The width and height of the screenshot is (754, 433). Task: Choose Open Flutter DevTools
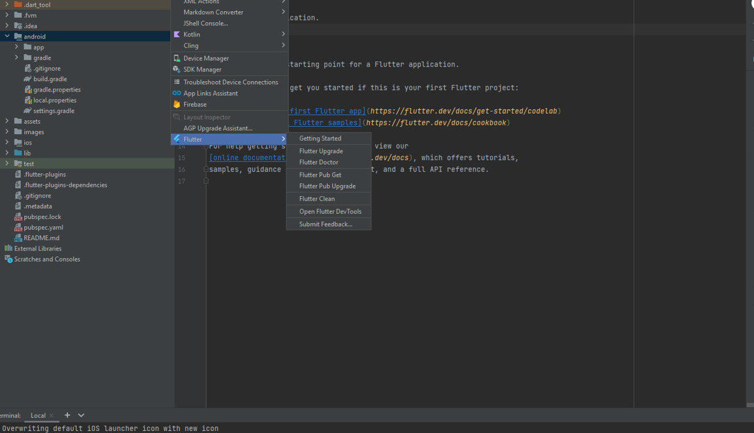[x=328, y=212]
